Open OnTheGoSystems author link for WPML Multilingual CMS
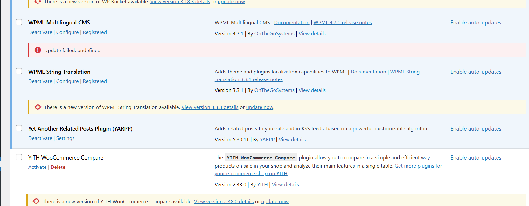The height and width of the screenshot is (206, 529). (275, 34)
